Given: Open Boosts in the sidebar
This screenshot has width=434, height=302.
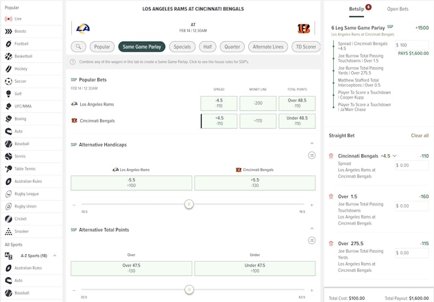Looking at the screenshot, I should pos(20,31).
